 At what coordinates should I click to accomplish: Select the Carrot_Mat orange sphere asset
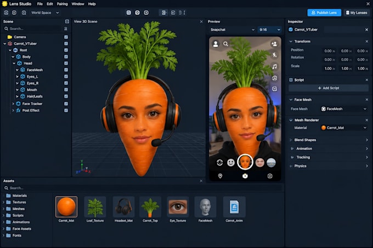(66, 207)
